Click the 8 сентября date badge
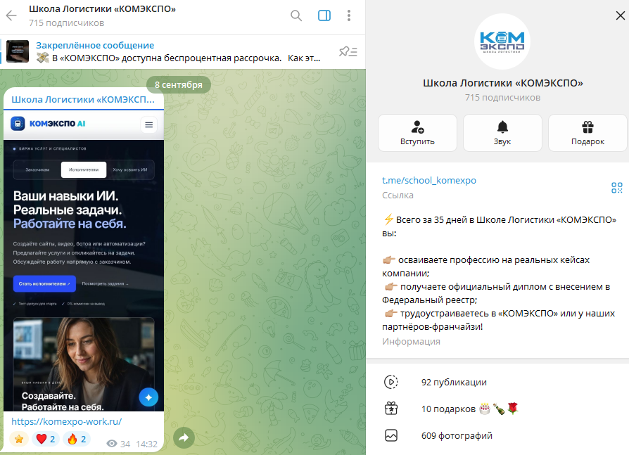Viewport: 629px width, 455px height. (x=179, y=84)
